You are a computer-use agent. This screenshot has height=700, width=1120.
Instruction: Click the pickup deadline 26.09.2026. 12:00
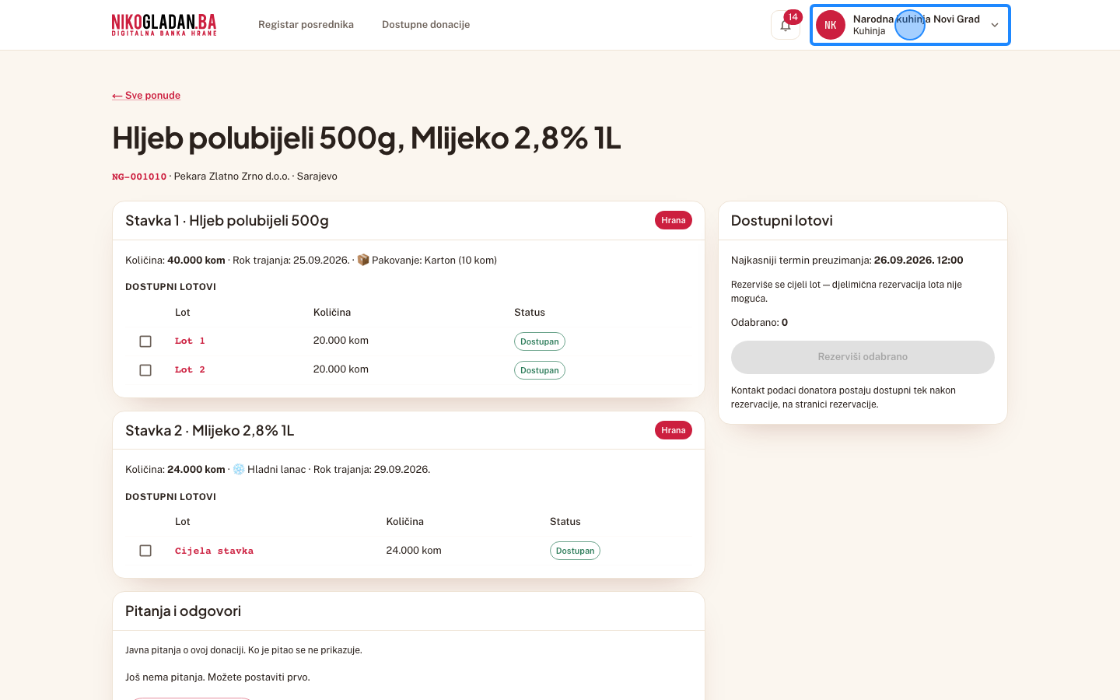point(919,260)
